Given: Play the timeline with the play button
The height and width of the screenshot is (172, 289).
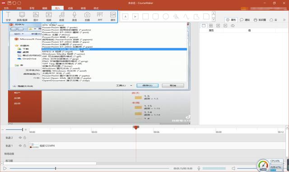Looking at the screenshot, I should (x=5, y=168).
